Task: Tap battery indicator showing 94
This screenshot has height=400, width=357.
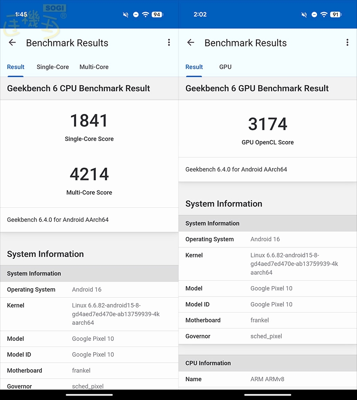Action: [x=157, y=14]
